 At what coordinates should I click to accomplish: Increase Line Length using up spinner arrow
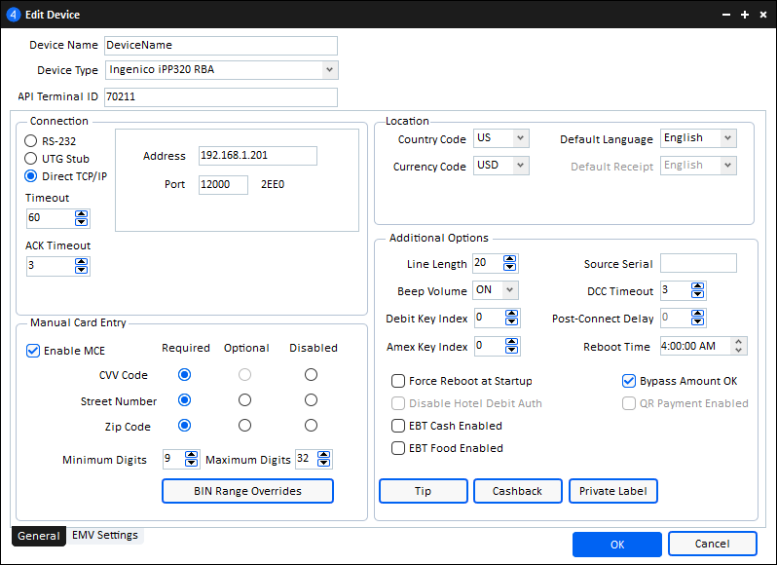coord(510,259)
